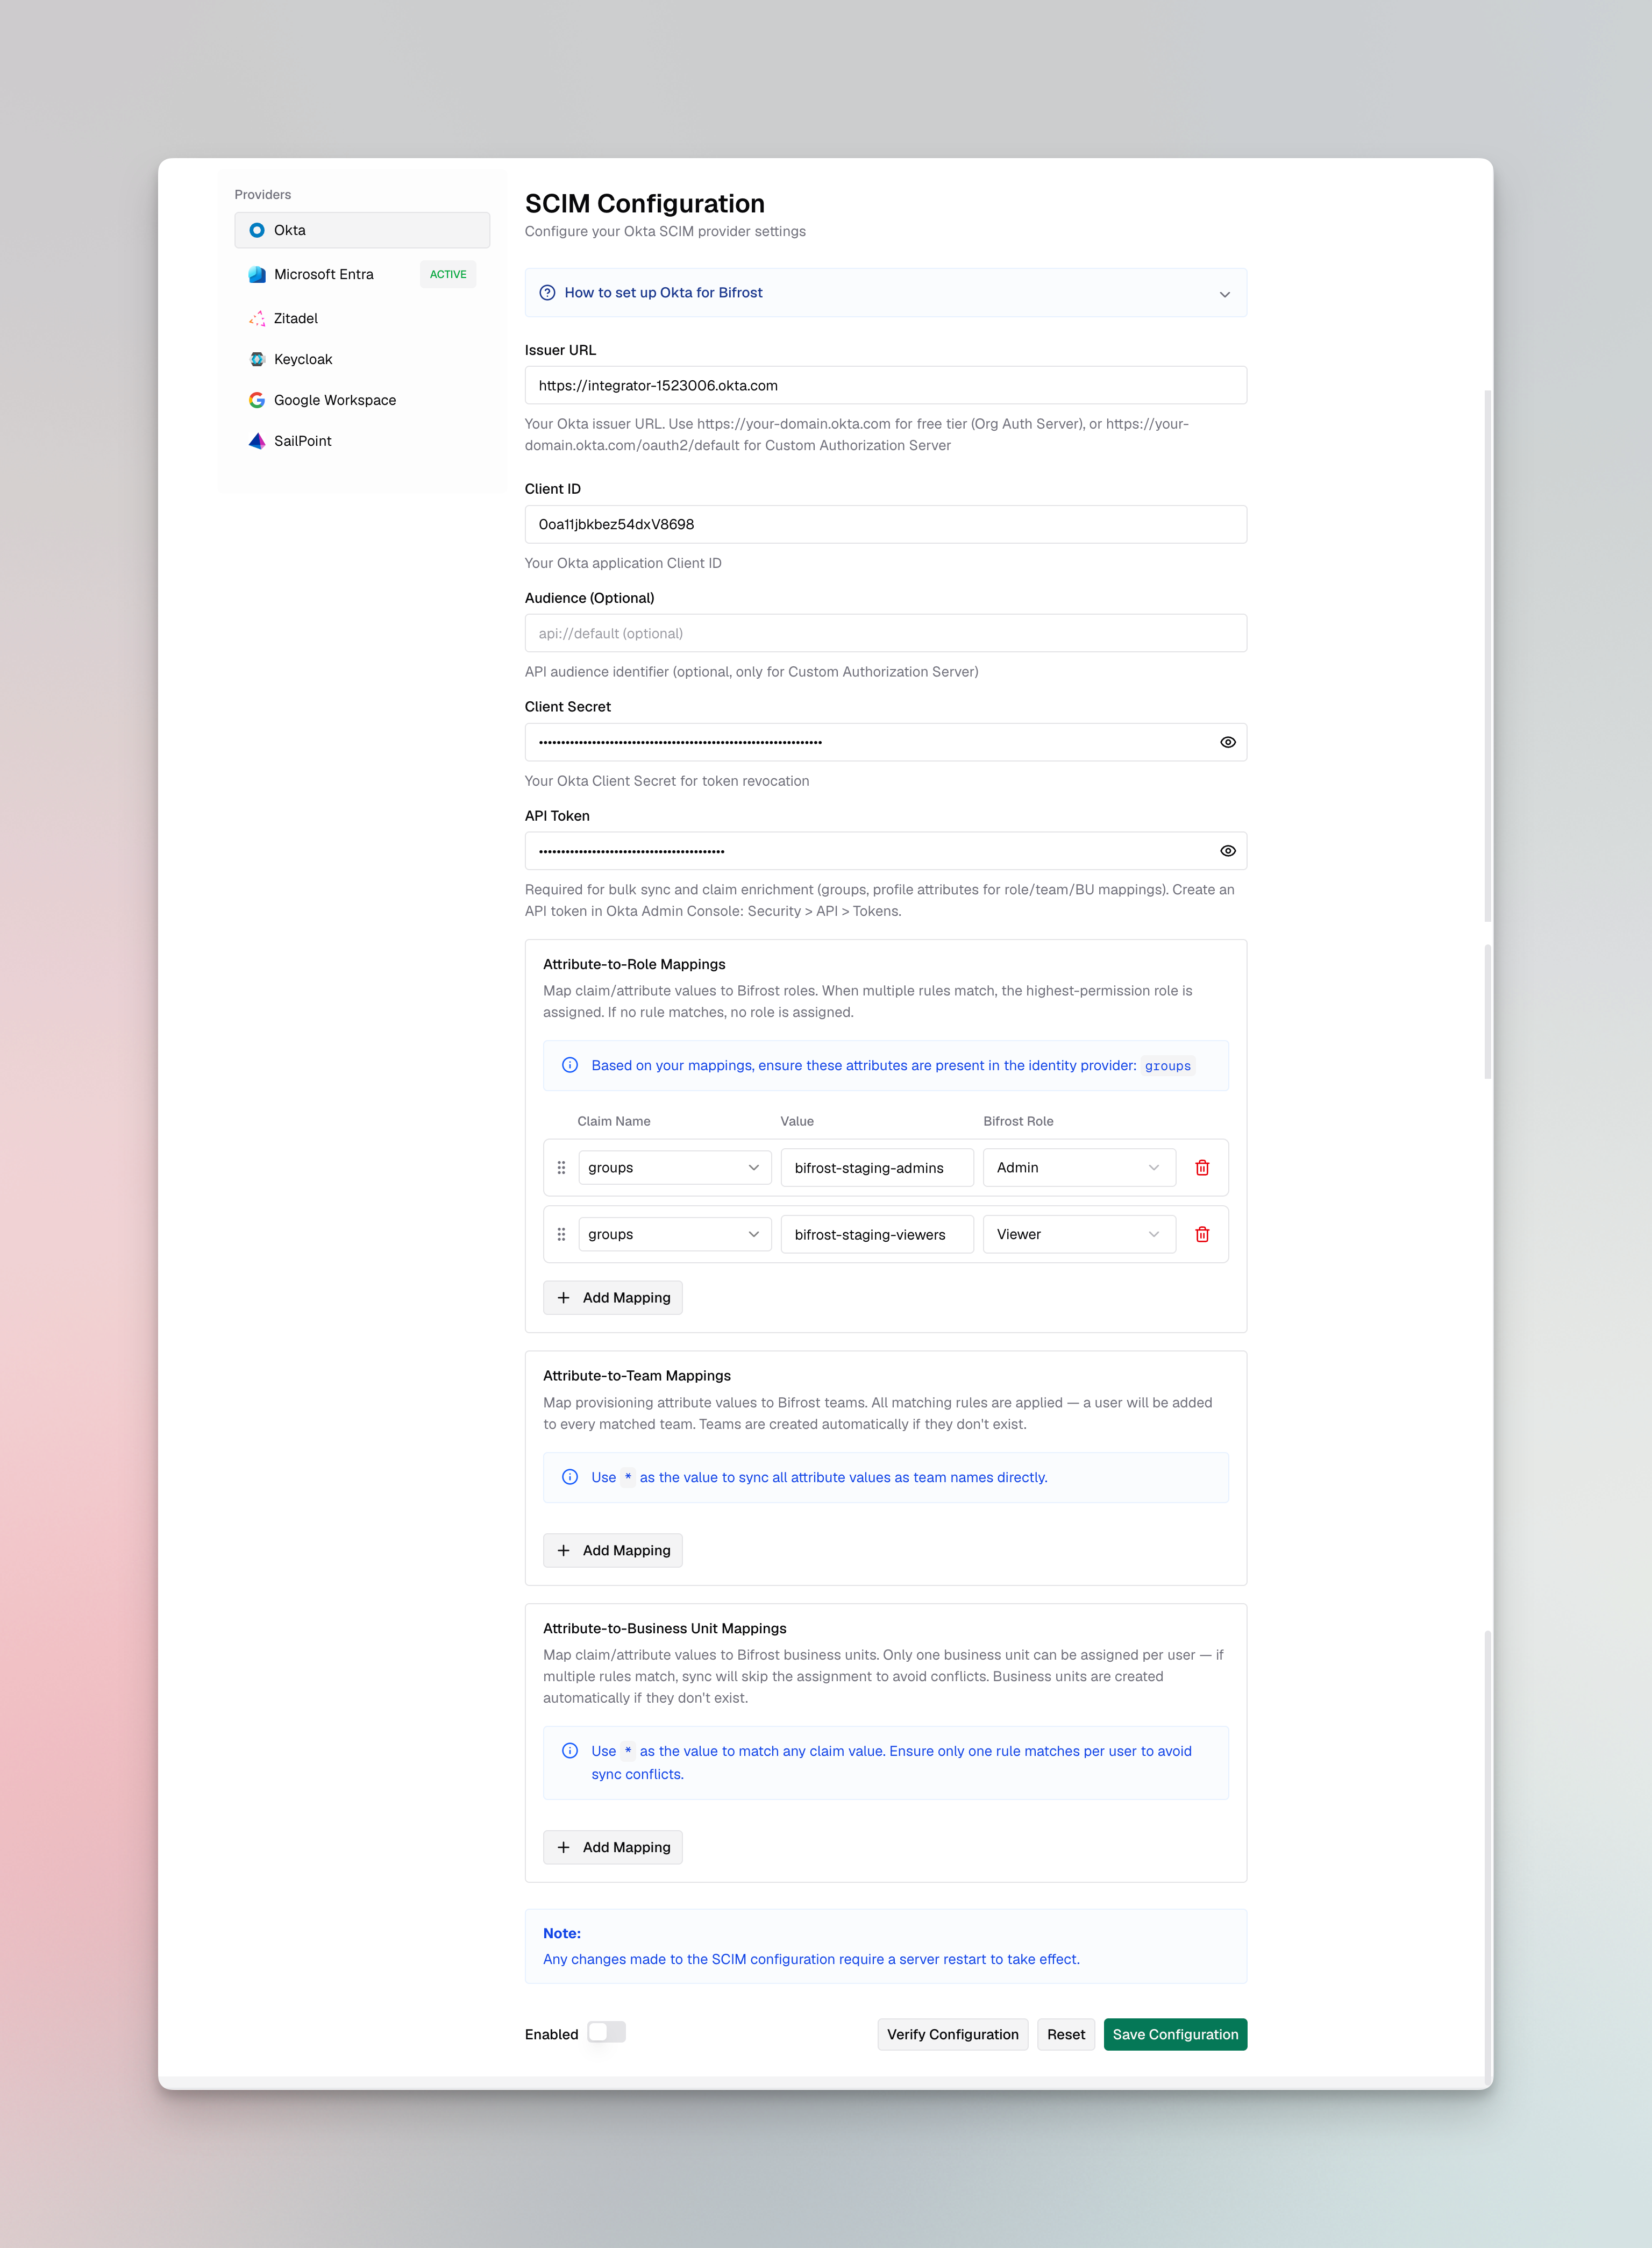The image size is (1652, 2248).
Task: Click the plus icon in team Add Mapping
Action: (x=563, y=1551)
